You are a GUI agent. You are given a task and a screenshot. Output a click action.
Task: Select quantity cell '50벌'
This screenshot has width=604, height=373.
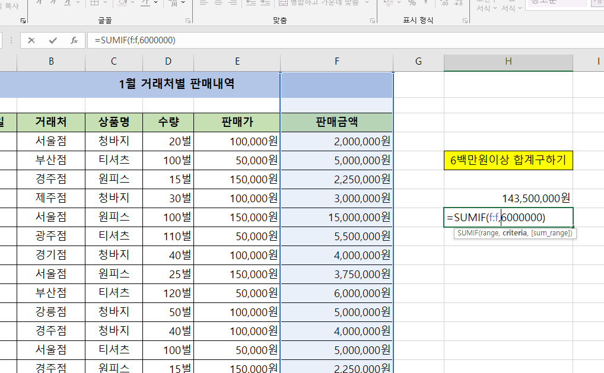[x=168, y=312]
